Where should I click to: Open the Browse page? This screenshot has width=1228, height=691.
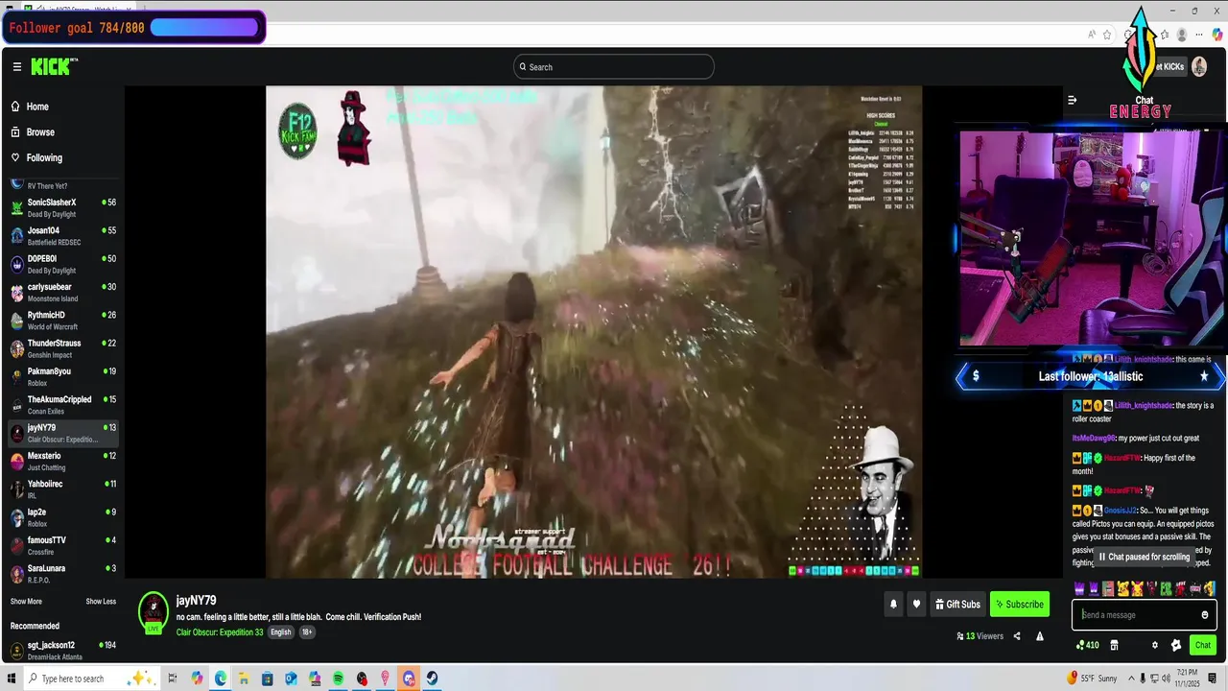point(40,132)
